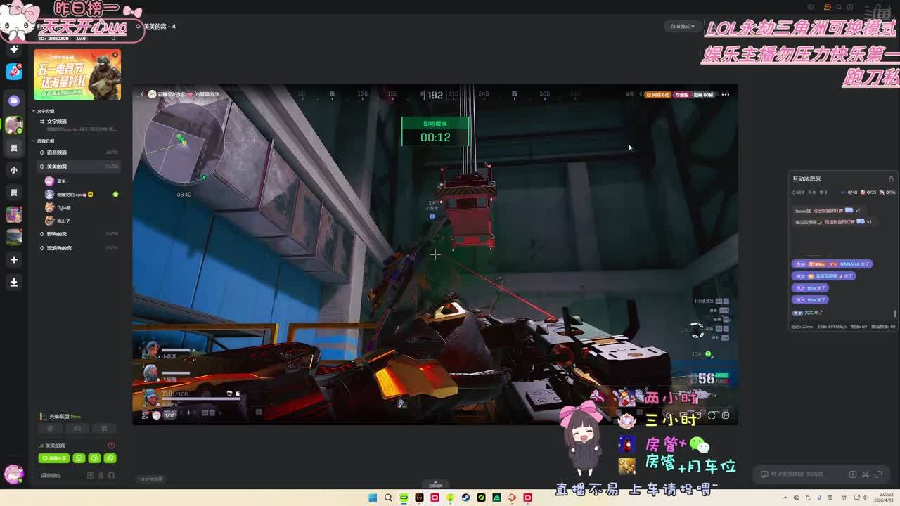
Task: Click the red power disconnect icon
Action: (x=111, y=446)
